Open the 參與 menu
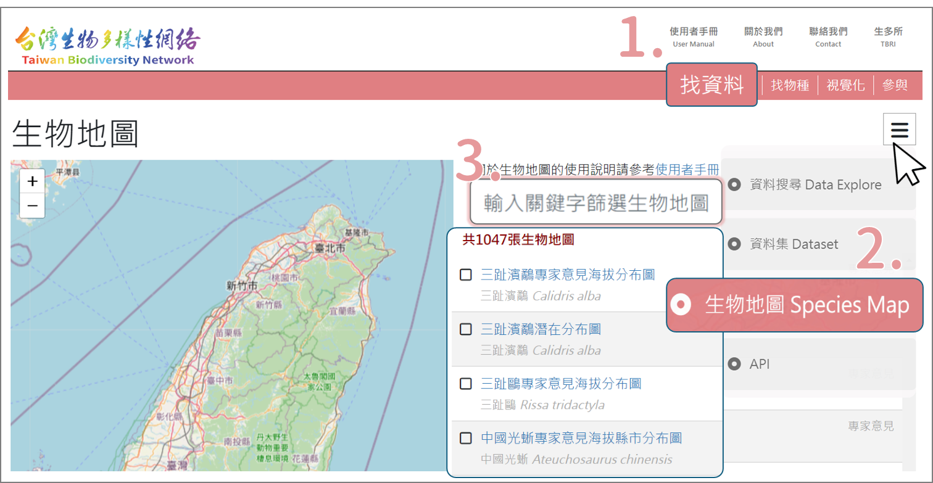The width and height of the screenshot is (933, 483). (895, 85)
